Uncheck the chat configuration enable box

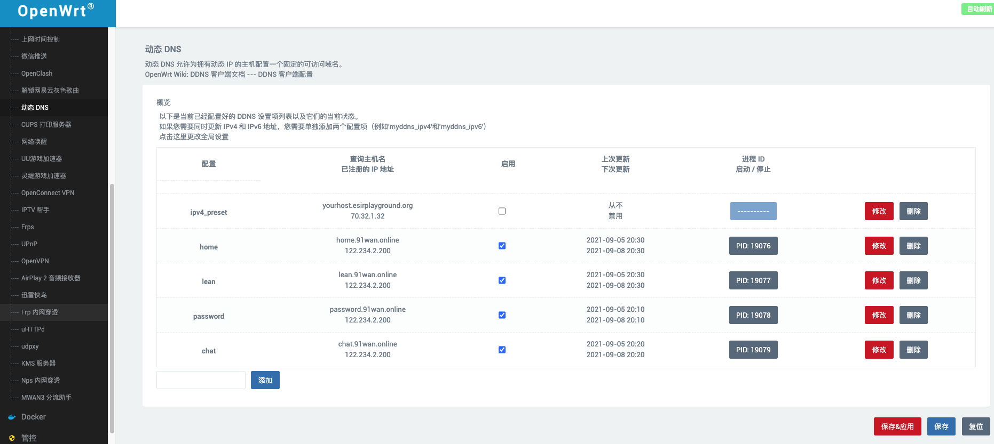coord(502,350)
